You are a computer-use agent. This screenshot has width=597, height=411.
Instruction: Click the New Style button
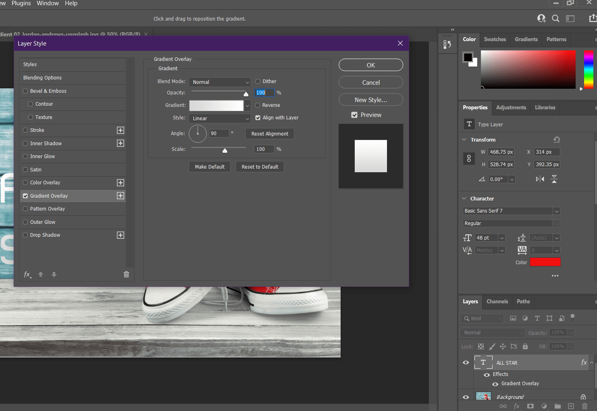(x=370, y=100)
